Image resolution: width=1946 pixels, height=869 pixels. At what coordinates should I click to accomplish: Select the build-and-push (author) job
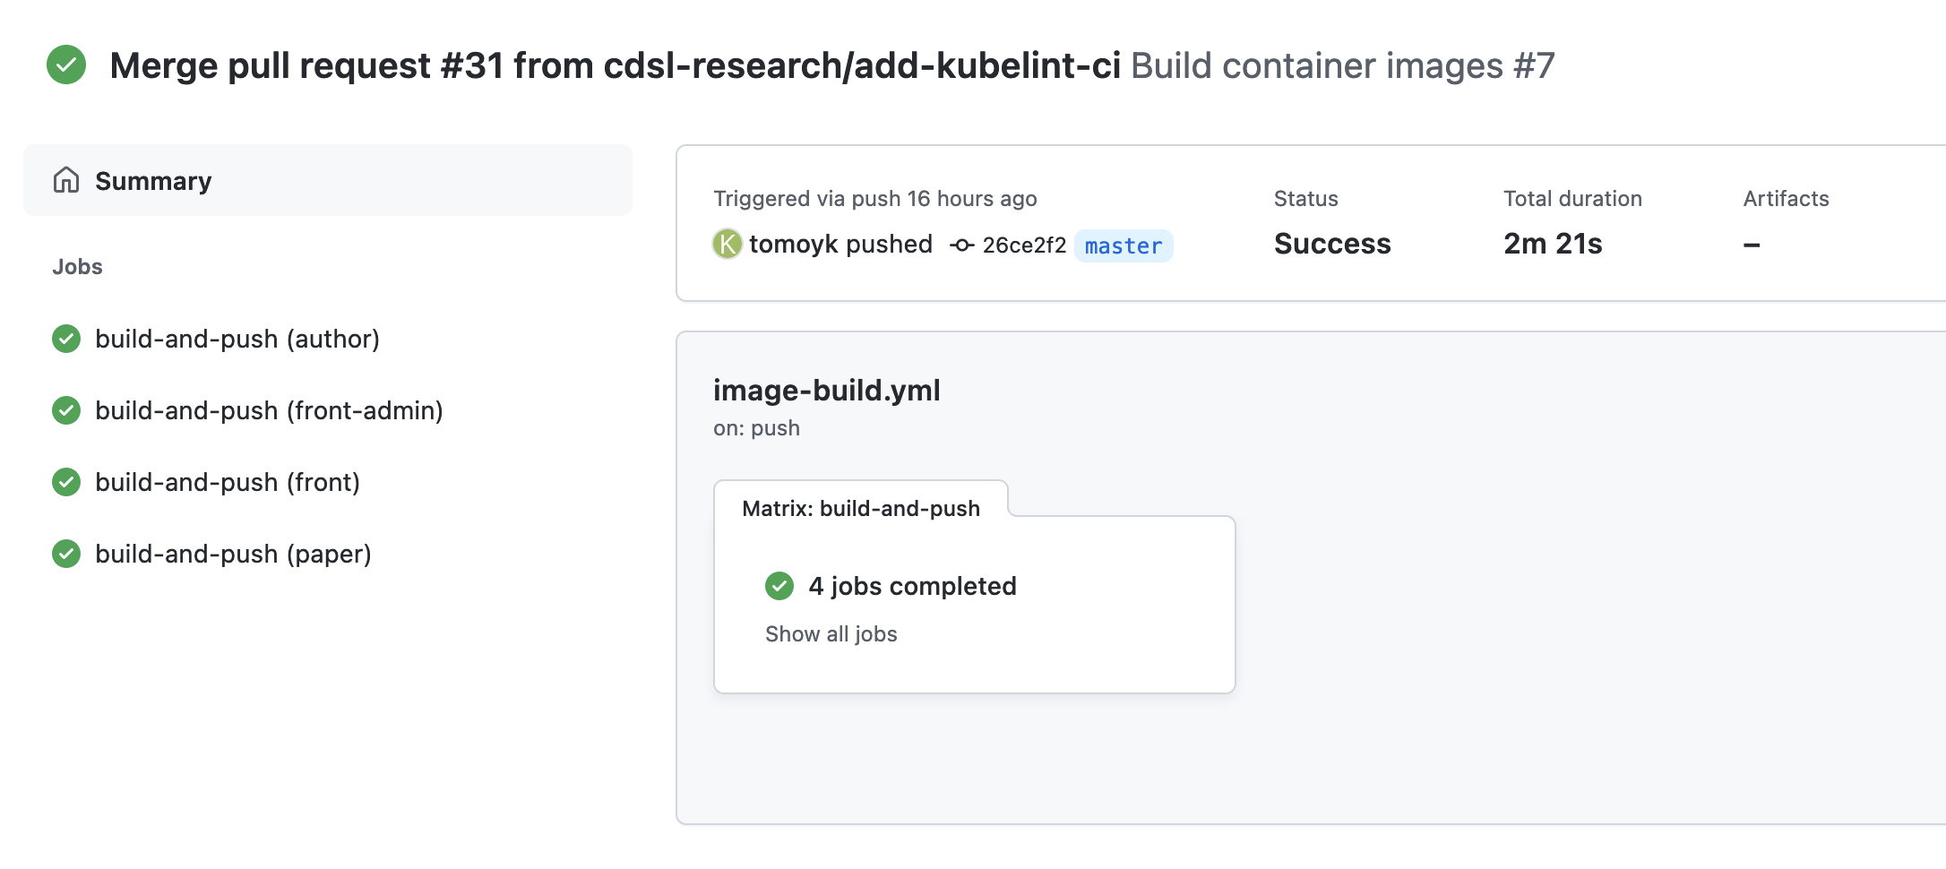pyautogui.click(x=237, y=339)
